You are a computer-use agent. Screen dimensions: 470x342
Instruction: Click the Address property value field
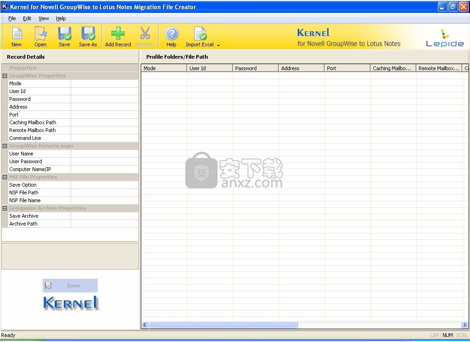point(105,107)
